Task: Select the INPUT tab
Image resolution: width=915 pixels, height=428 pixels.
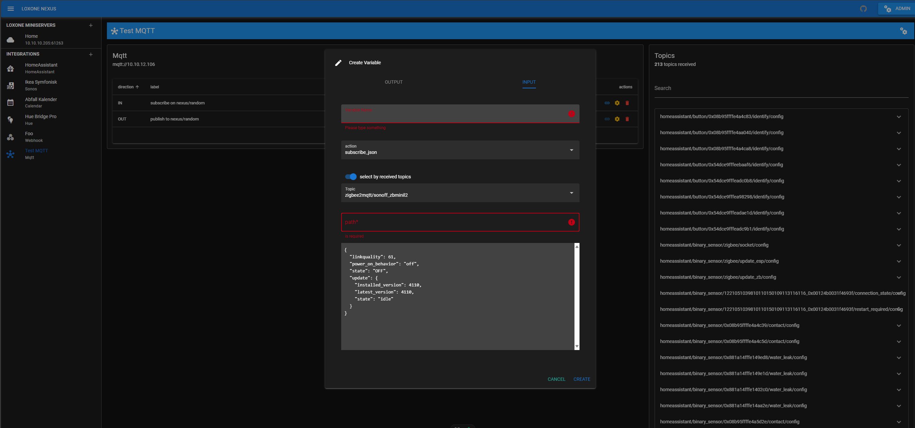Action: pyautogui.click(x=529, y=82)
